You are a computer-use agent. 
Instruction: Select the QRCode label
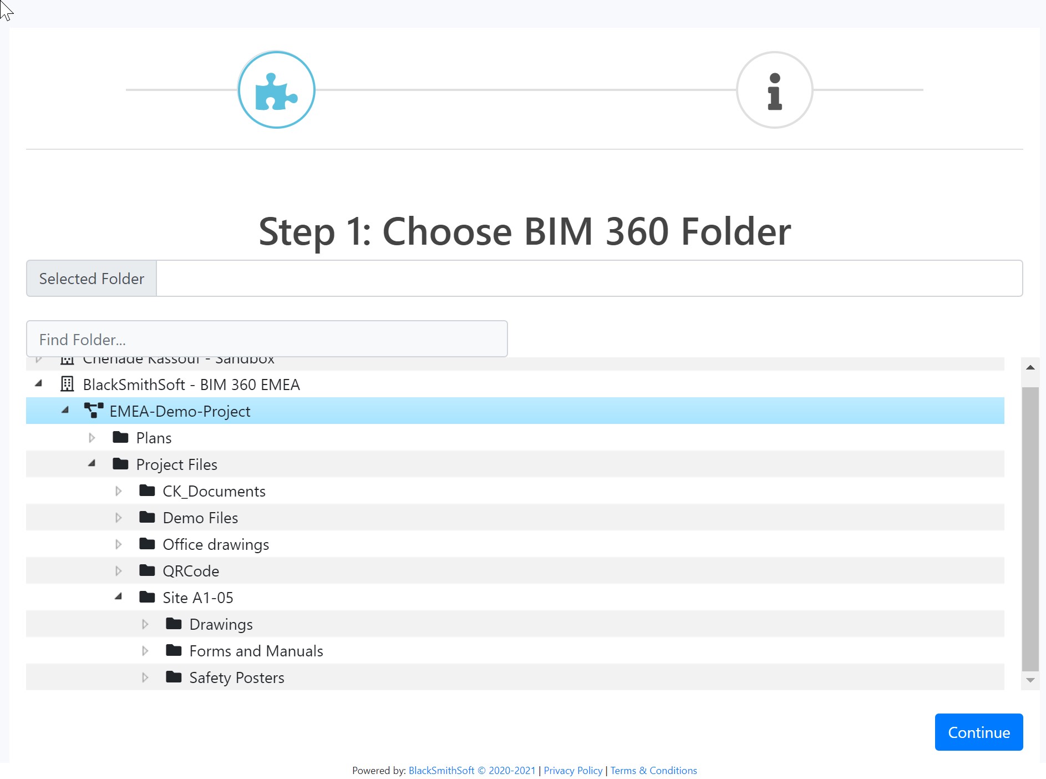coord(191,571)
